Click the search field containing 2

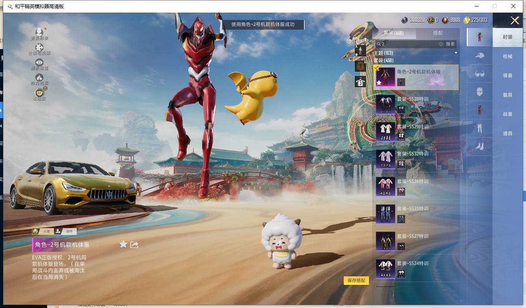tap(409, 44)
